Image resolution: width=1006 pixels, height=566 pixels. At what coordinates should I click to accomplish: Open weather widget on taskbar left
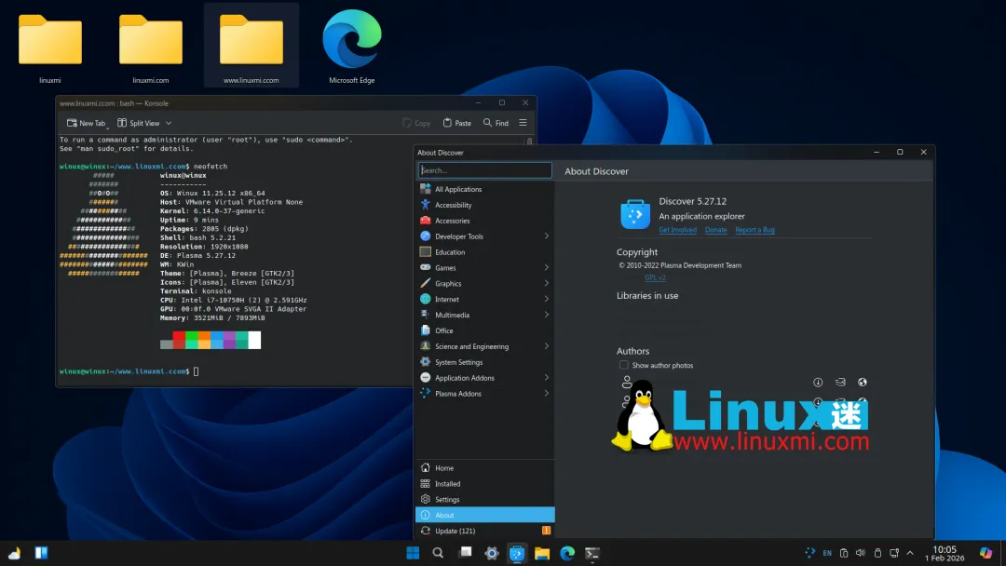pyautogui.click(x=15, y=553)
